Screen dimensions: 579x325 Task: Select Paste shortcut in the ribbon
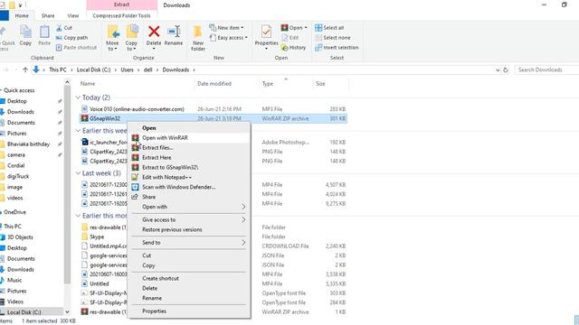[76, 48]
